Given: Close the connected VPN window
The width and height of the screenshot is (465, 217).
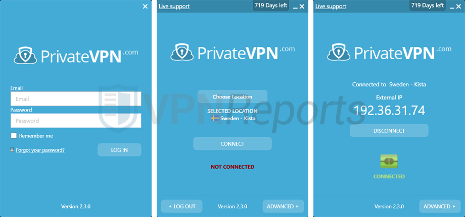Looking at the screenshot, I should click(x=458, y=7).
